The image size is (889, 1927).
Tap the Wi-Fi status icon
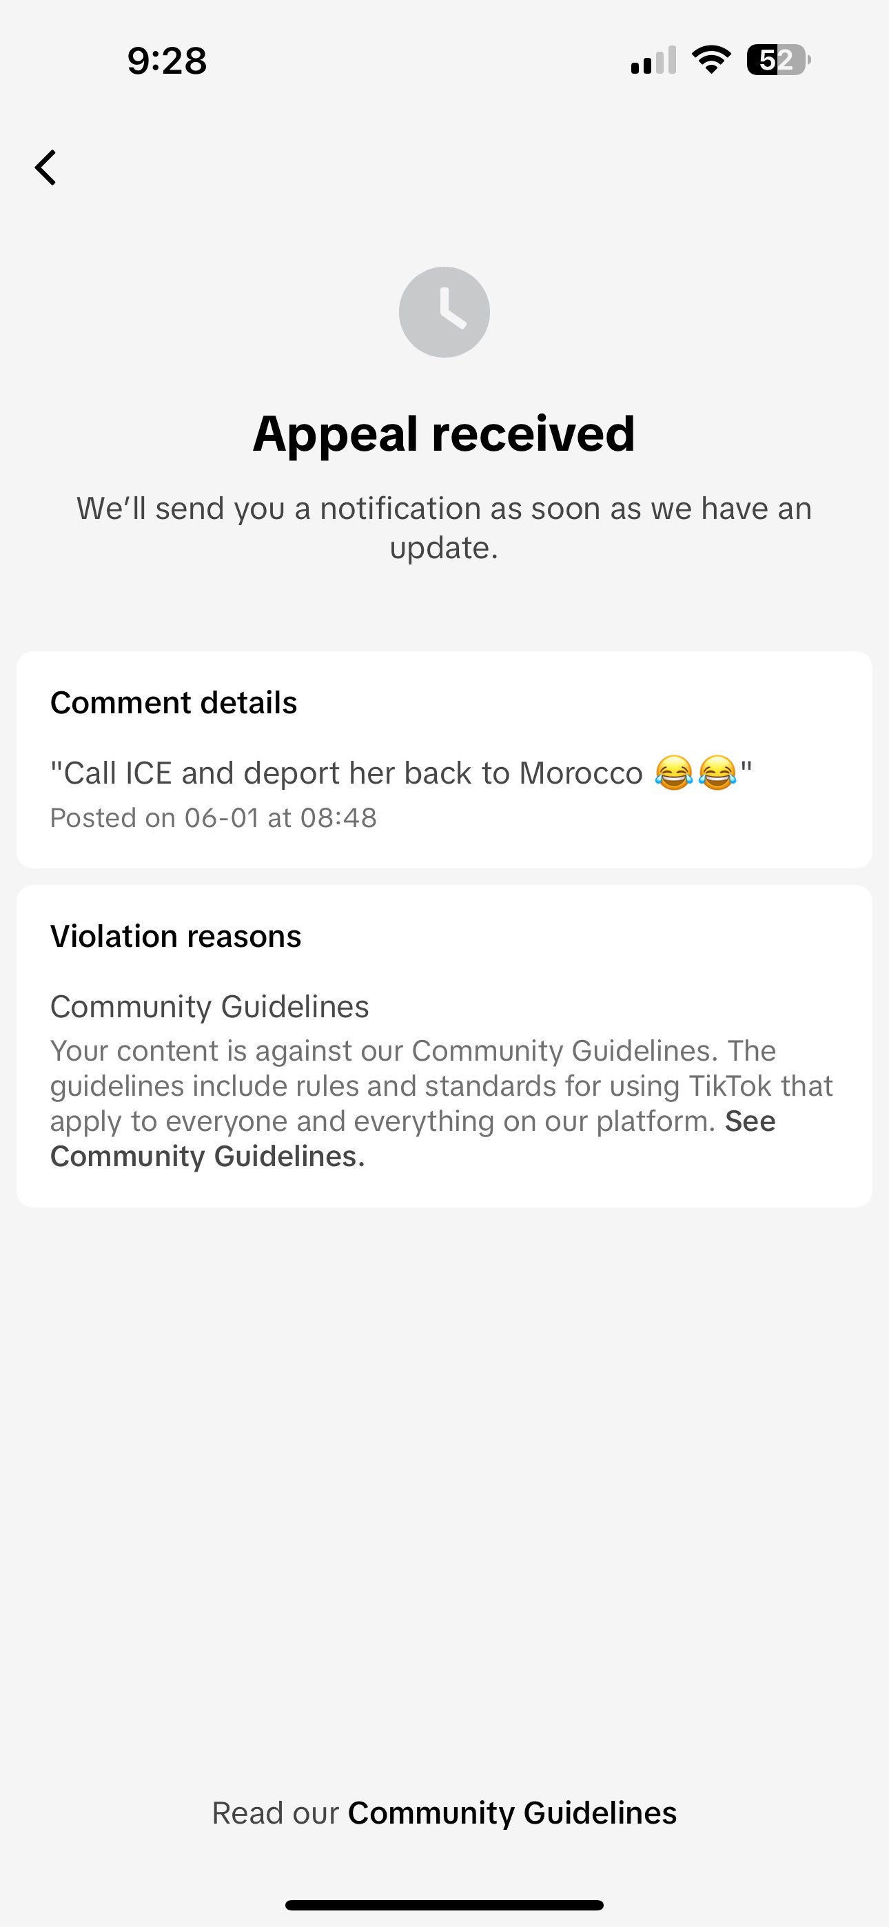pos(712,60)
